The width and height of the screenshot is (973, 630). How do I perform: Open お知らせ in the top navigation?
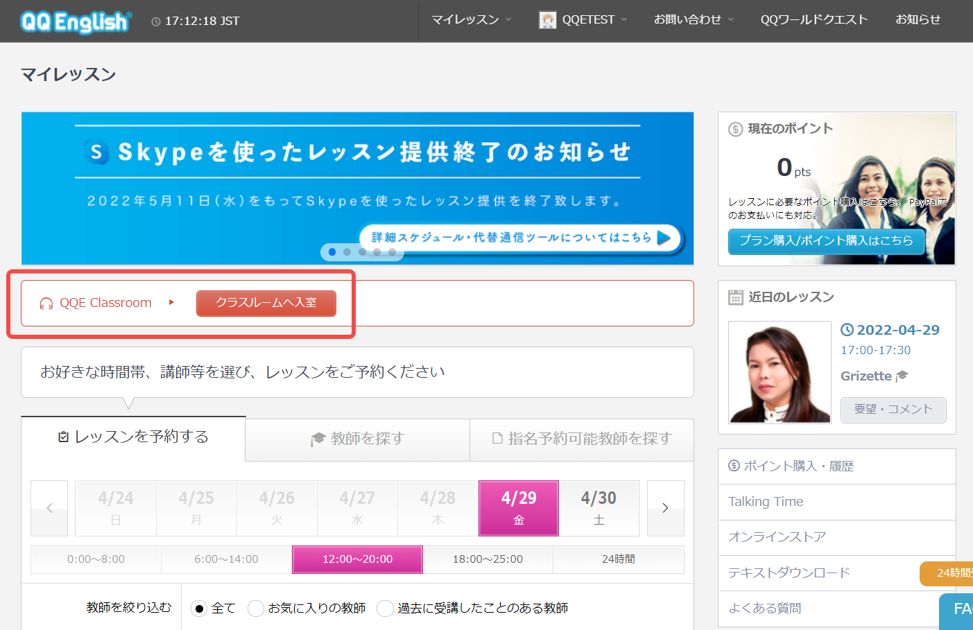[918, 20]
